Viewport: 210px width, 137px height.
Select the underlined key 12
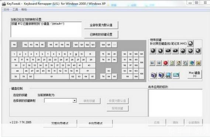(x=76, y=54)
